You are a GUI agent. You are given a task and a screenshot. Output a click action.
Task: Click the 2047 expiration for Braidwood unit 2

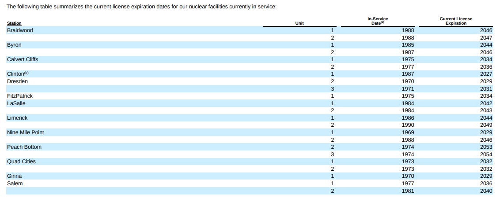click(x=486, y=38)
